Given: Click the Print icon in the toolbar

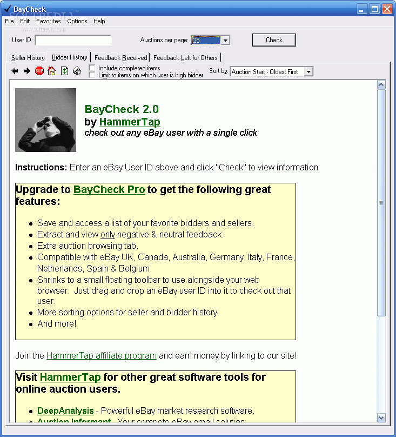Looking at the screenshot, I should tap(77, 71).
